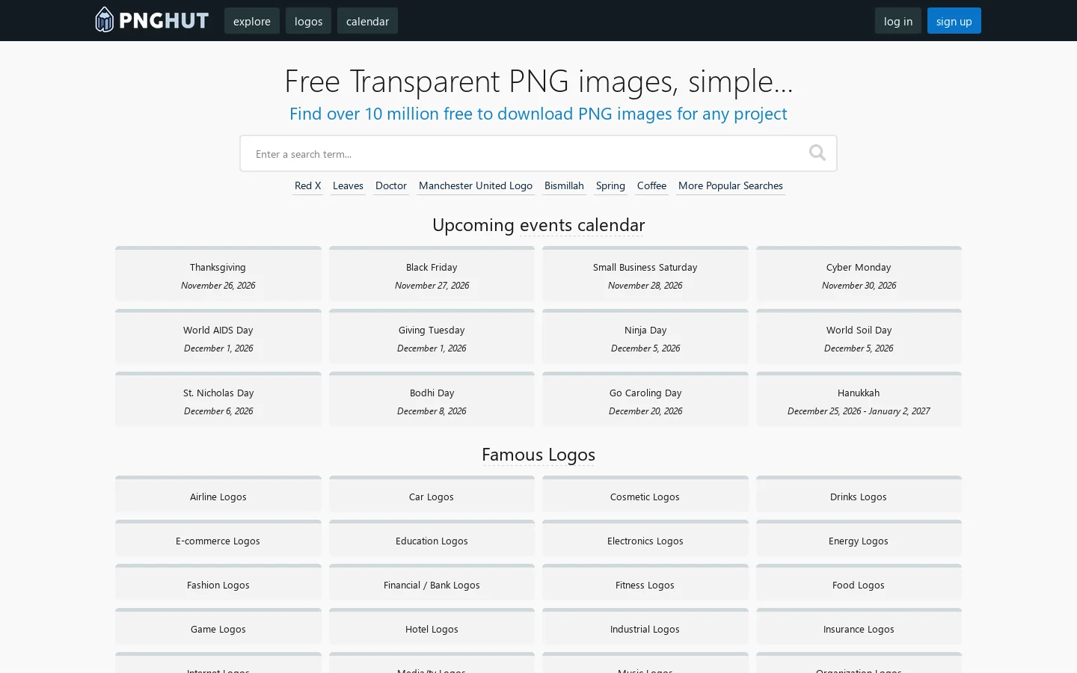Open the Go Caroling Day event
The height and width of the screenshot is (673, 1077).
645,399
